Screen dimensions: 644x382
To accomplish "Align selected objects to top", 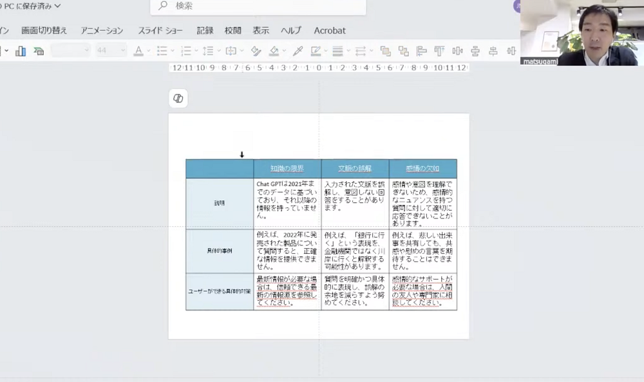I will [x=439, y=51].
